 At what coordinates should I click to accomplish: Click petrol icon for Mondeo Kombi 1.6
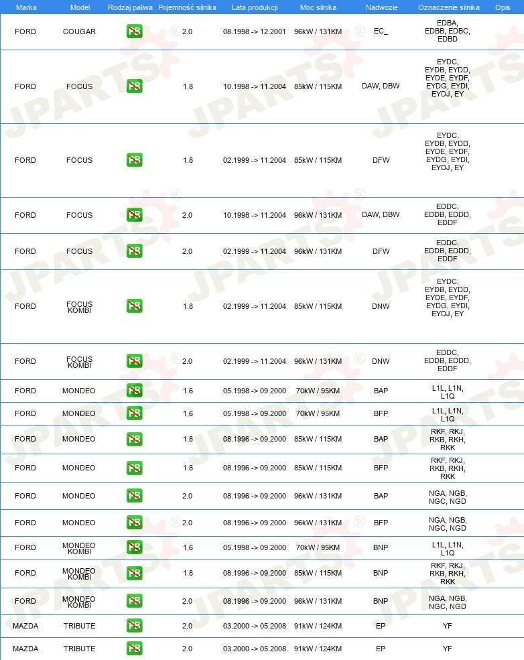[x=134, y=547]
